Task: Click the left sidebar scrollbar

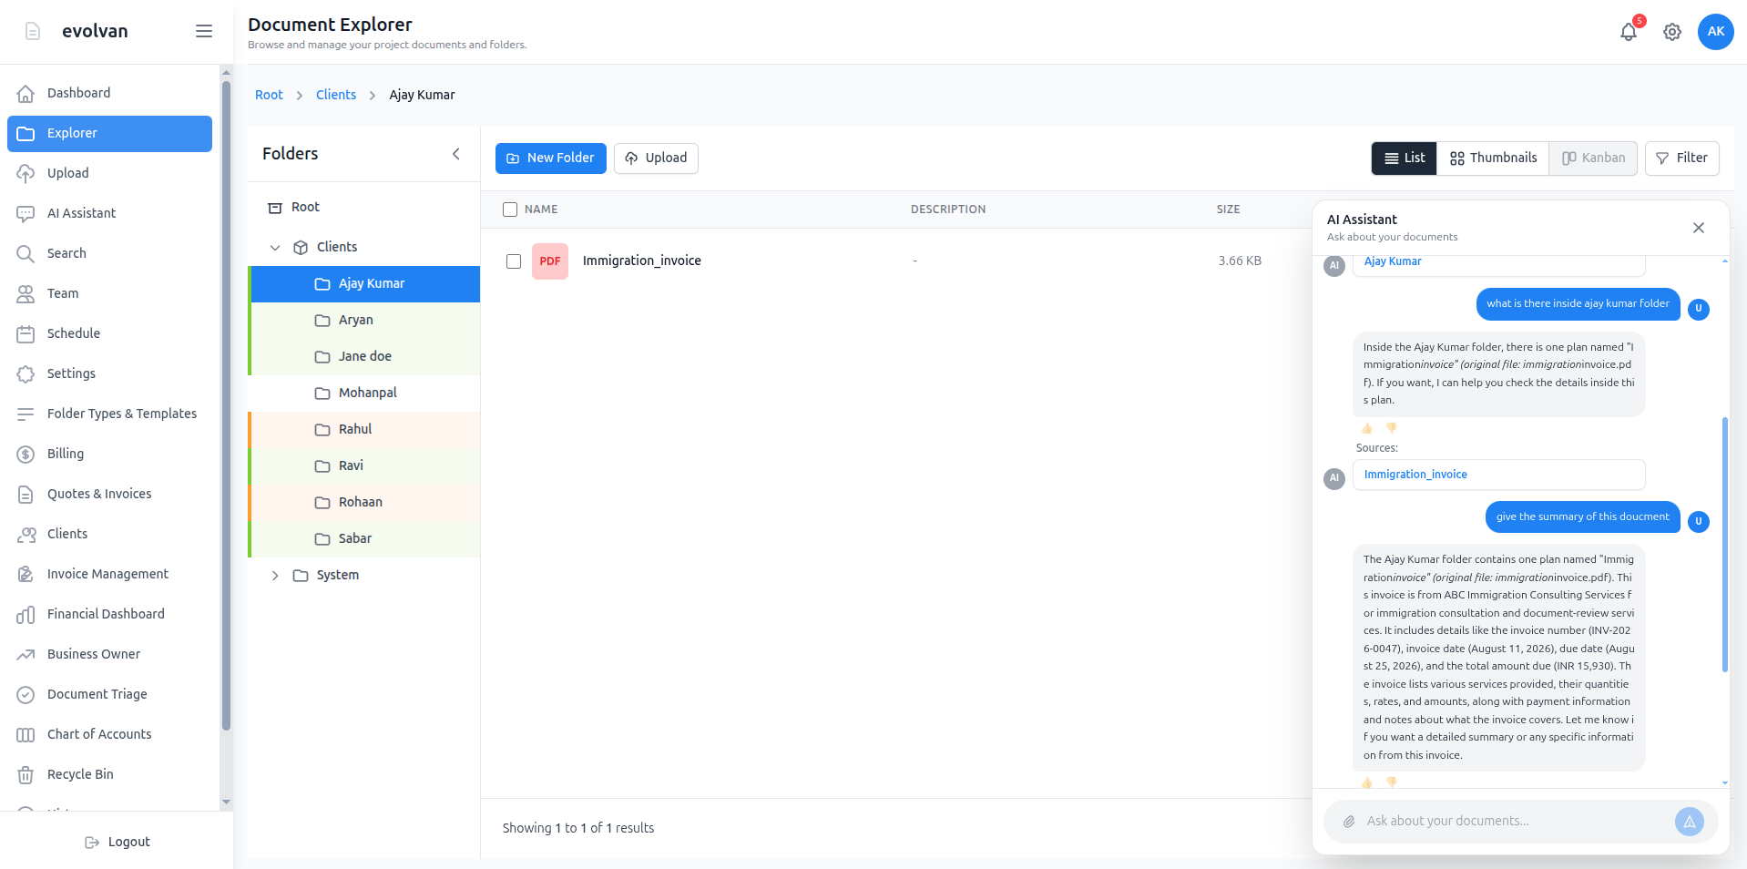Action: (x=226, y=406)
